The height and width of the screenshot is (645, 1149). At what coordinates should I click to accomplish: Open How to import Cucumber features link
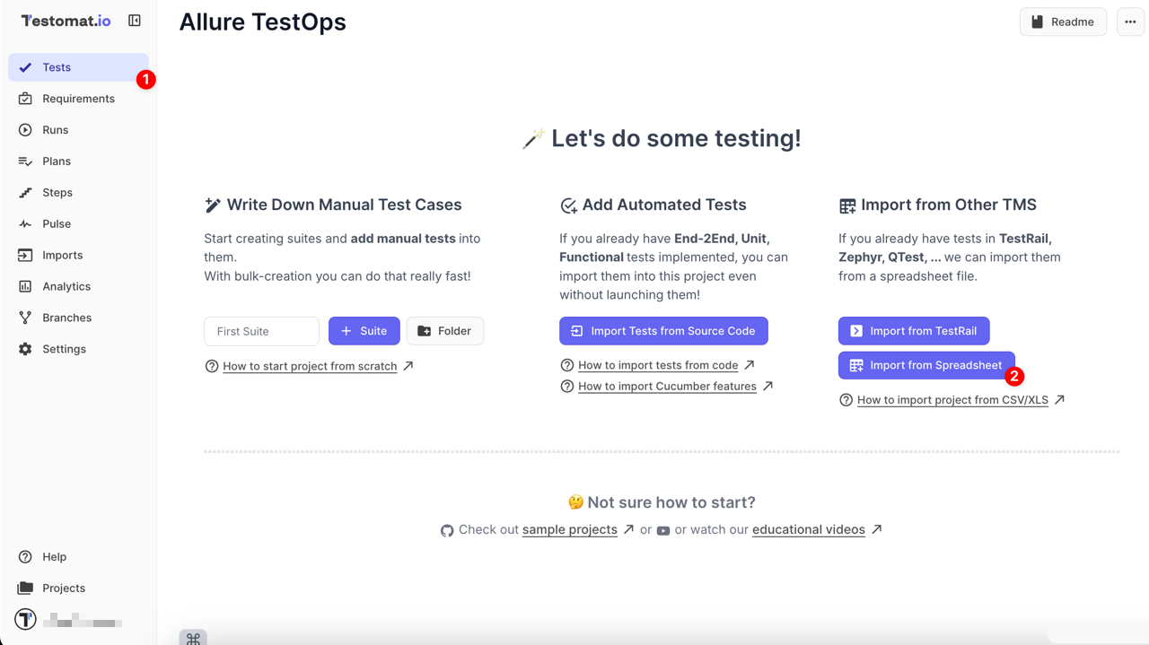click(x=667, y=387)
